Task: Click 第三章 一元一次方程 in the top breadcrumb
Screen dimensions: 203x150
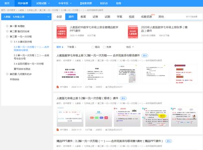Action: pos(49,10)
